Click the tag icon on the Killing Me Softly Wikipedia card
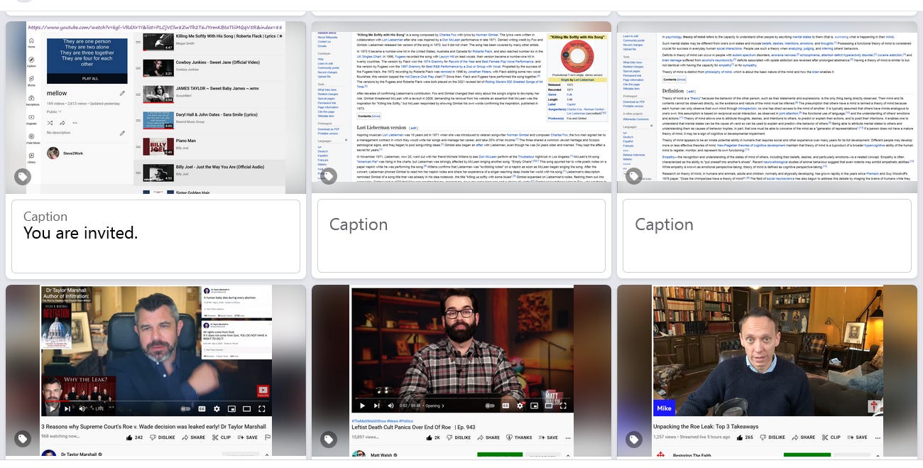Screen dimensions: 923x468 pos(328,176)
